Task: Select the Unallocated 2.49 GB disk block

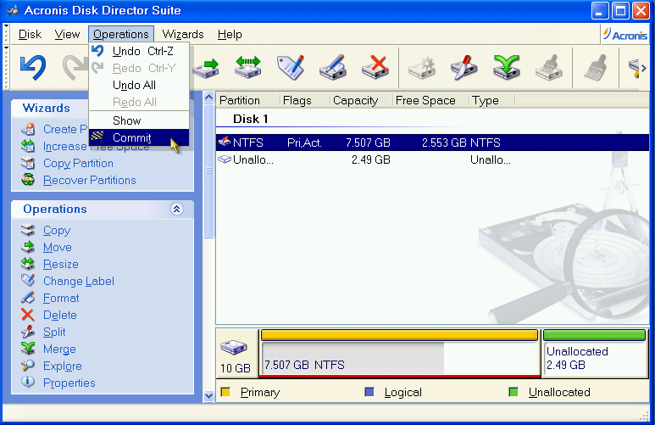Action: click(594, 354)
